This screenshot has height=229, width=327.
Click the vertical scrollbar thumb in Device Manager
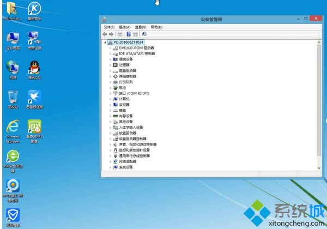click(x=319, y=100)
